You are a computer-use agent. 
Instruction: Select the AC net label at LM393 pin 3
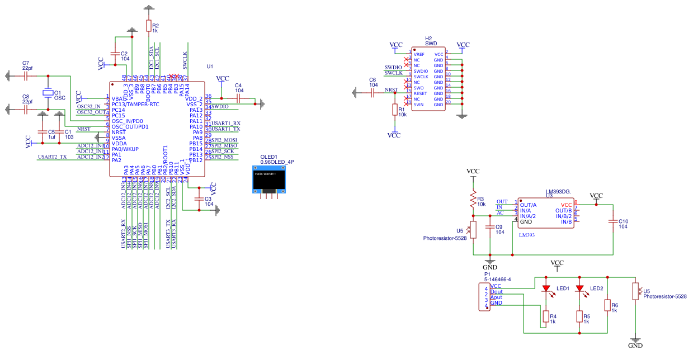coord(500,212)
